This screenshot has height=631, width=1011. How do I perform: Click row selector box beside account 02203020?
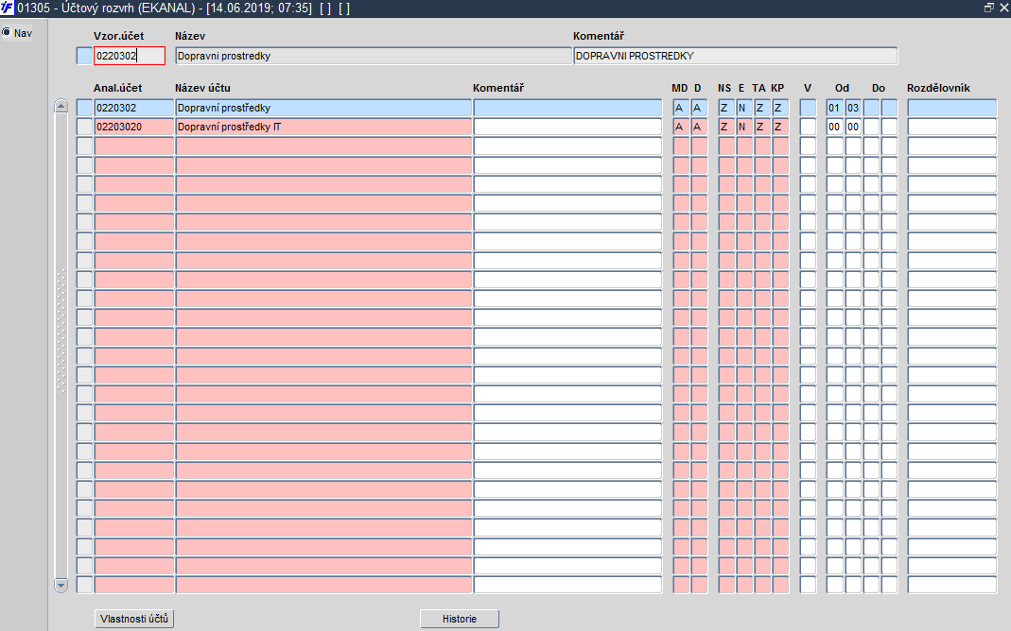(84, 127)
